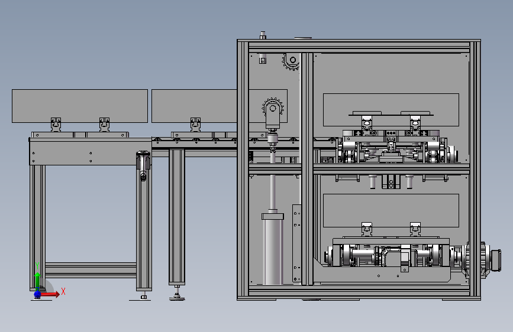Select the lower rectangular panel in cabinet's right section
513x332 pixels.
click(x=391, y=210)
